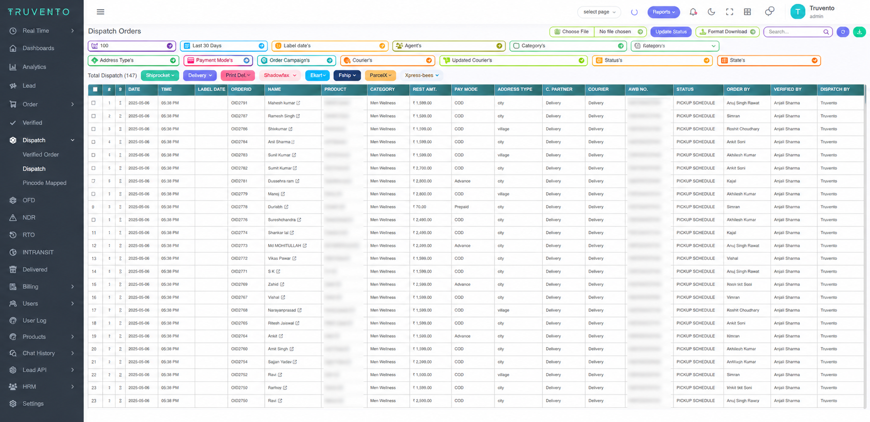Open Delivered via its box icon
870x422 pixels.
click(x=13, y=270)
